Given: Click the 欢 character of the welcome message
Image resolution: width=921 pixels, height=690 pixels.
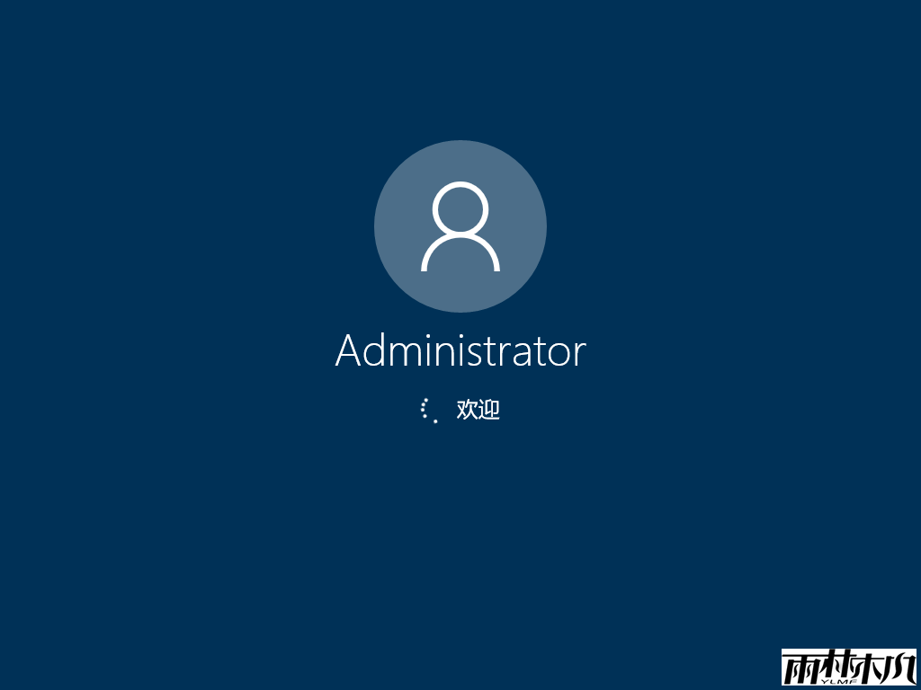Looking at the screenshot, I should [468, 410].
